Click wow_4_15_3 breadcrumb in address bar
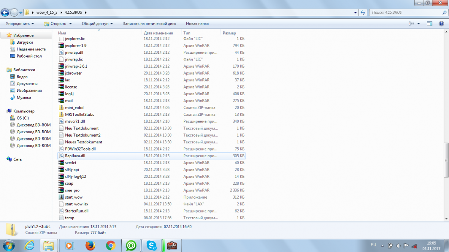The height and width of the screenshot is (252, 449). (x=47, y=12)
